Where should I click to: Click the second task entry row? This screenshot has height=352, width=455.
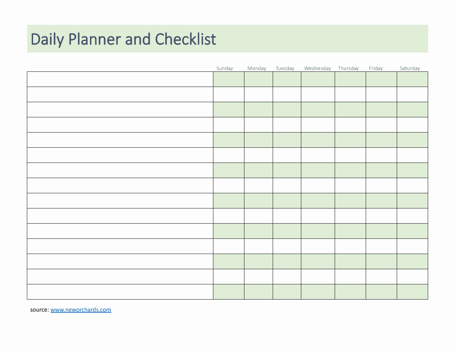(120, 95)
